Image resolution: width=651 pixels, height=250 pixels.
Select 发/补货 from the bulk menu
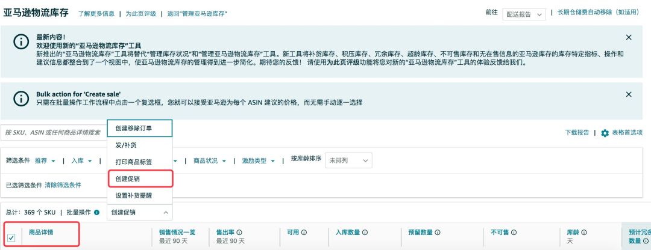pyautogui.click(x=139, y=145)
